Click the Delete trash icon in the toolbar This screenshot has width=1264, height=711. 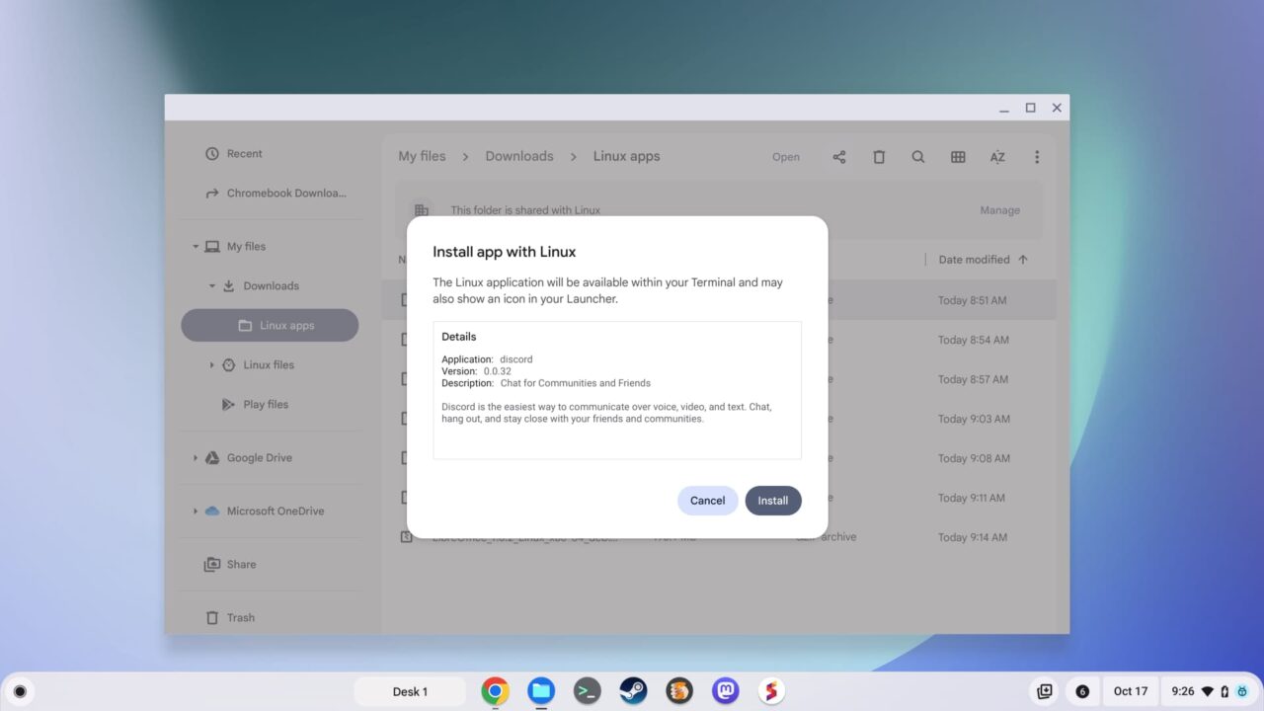(x=879, y=157)
